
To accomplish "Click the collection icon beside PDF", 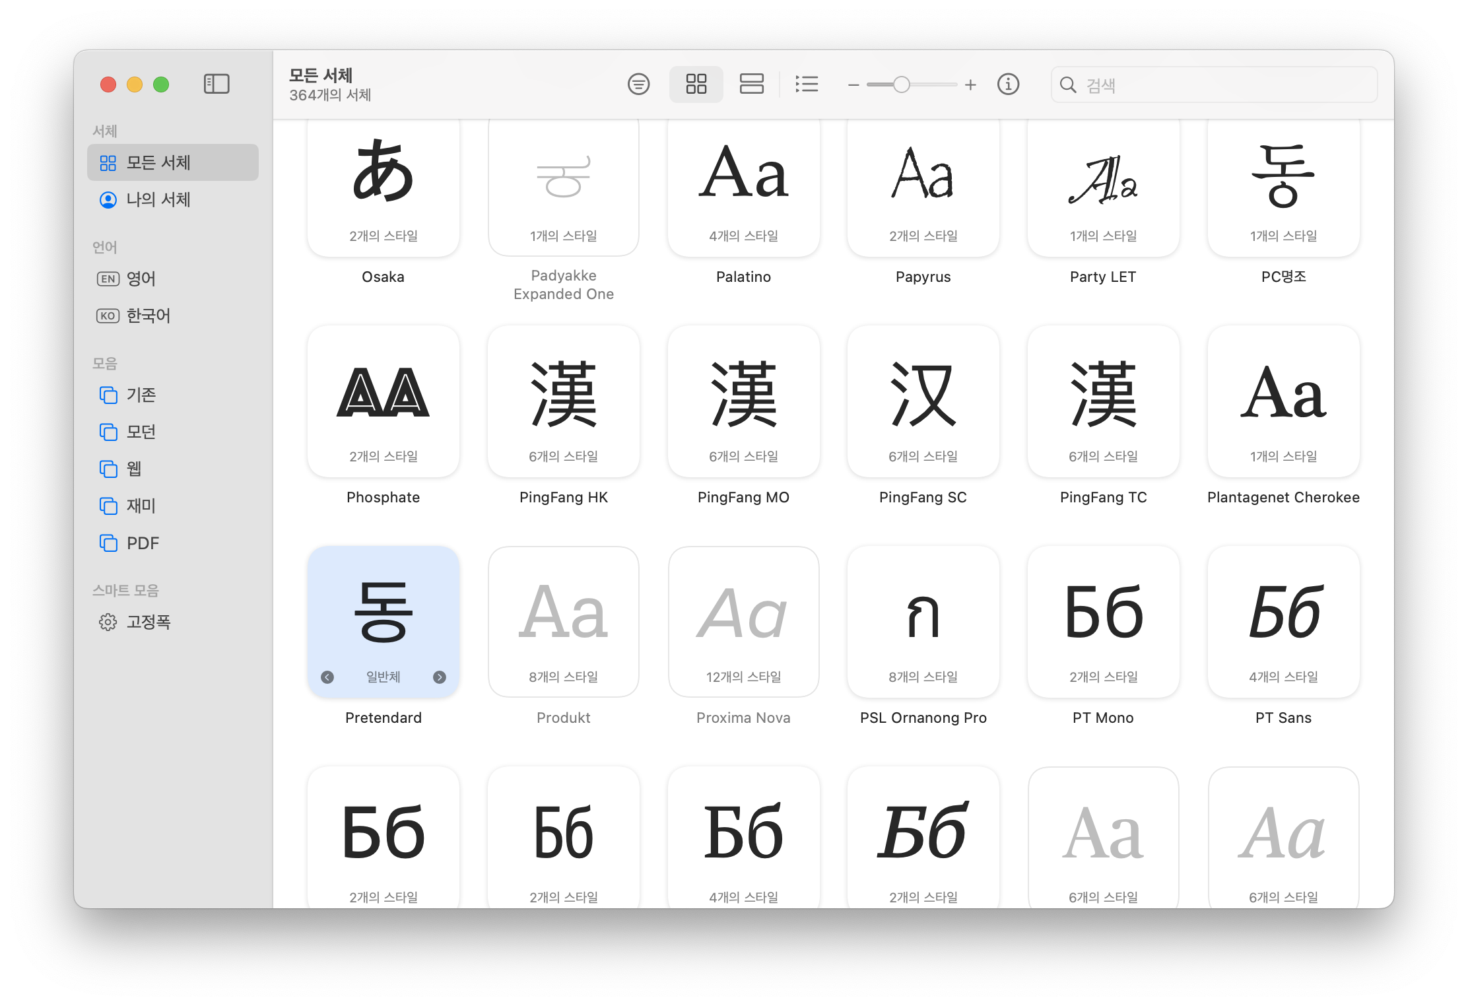I will (x=108, y=543).
